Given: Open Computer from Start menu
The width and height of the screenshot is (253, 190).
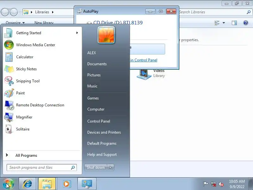Looking at the screenshot, I should point(96,109).
